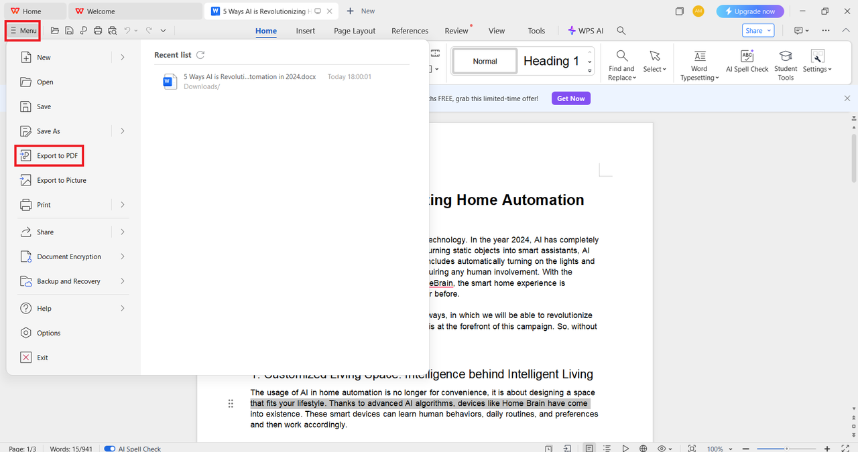Refresh the Recent list
Image resolution: width=858 pixels, height=452 pixels.
tap(200, 55)
